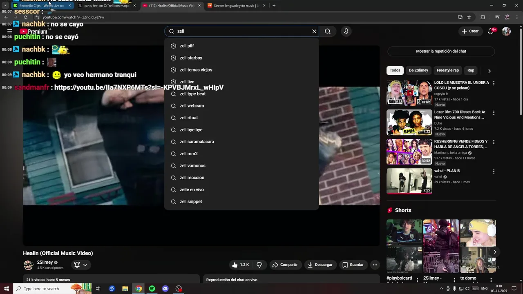
Task: Open notification bell dropdown for 2Slimey
Action: (x=80, y=265)
